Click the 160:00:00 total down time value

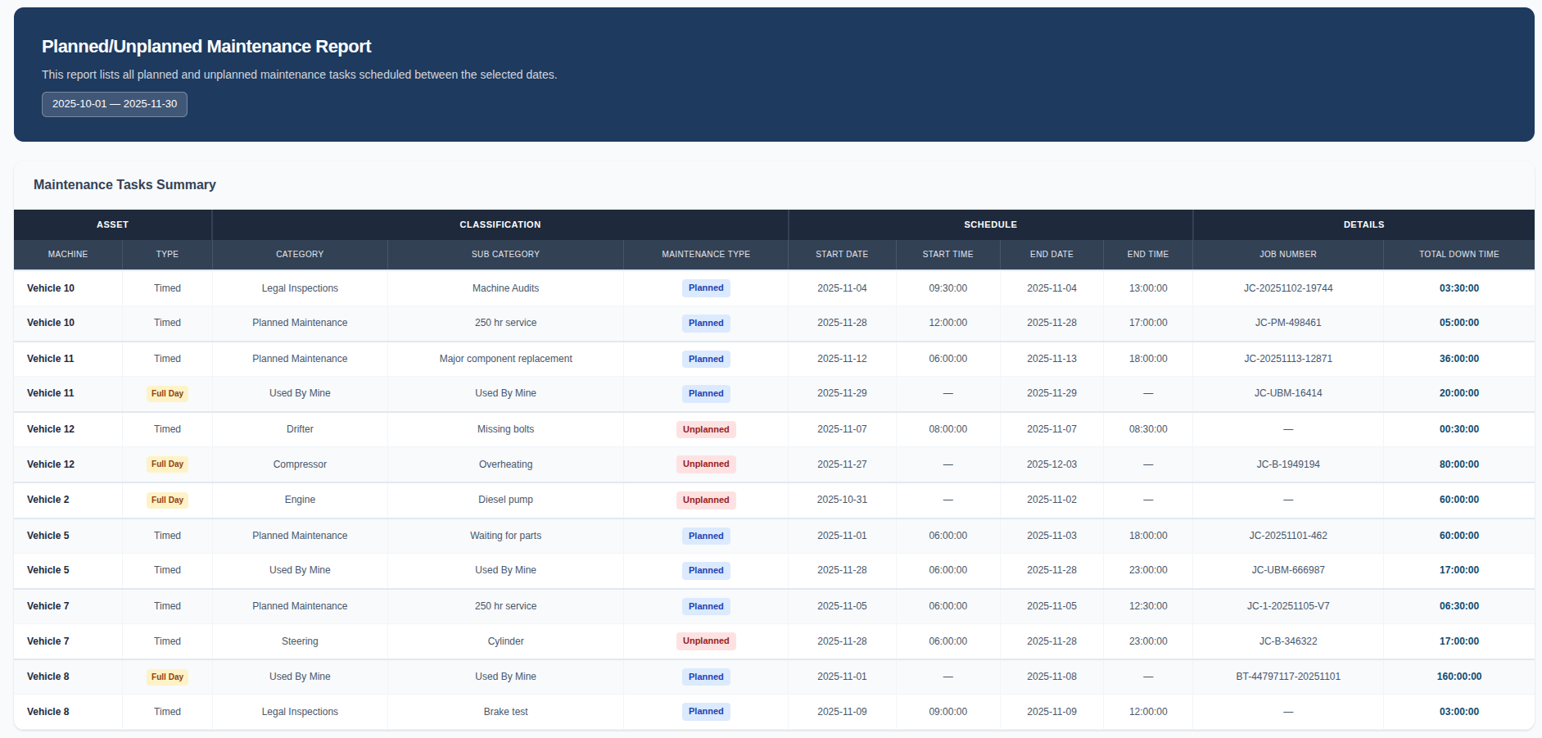(x=1458, y=677)
